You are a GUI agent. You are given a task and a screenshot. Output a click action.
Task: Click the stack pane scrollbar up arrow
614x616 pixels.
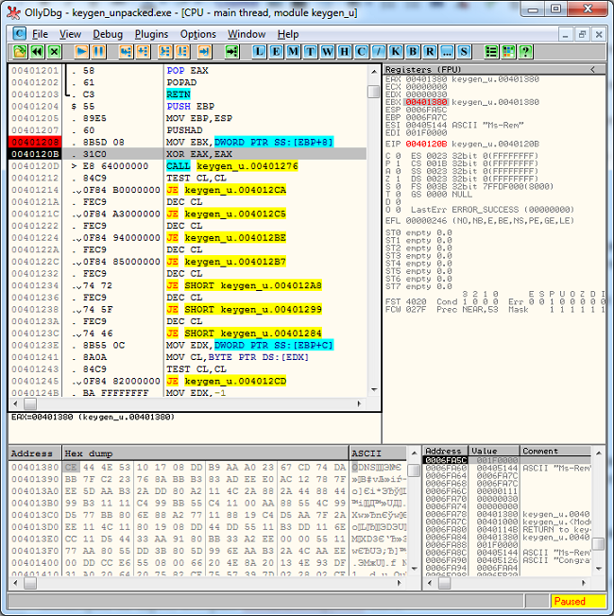(599, 453)
